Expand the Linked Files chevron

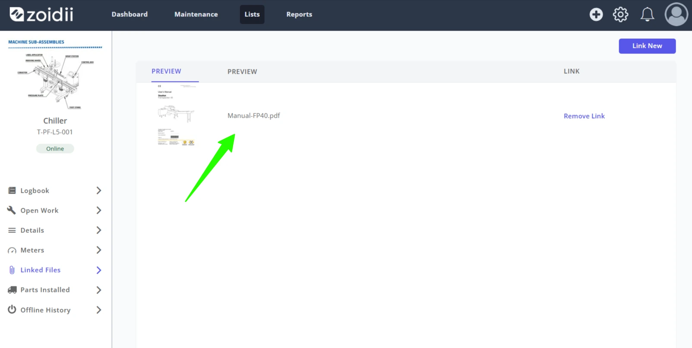(99, 270)
